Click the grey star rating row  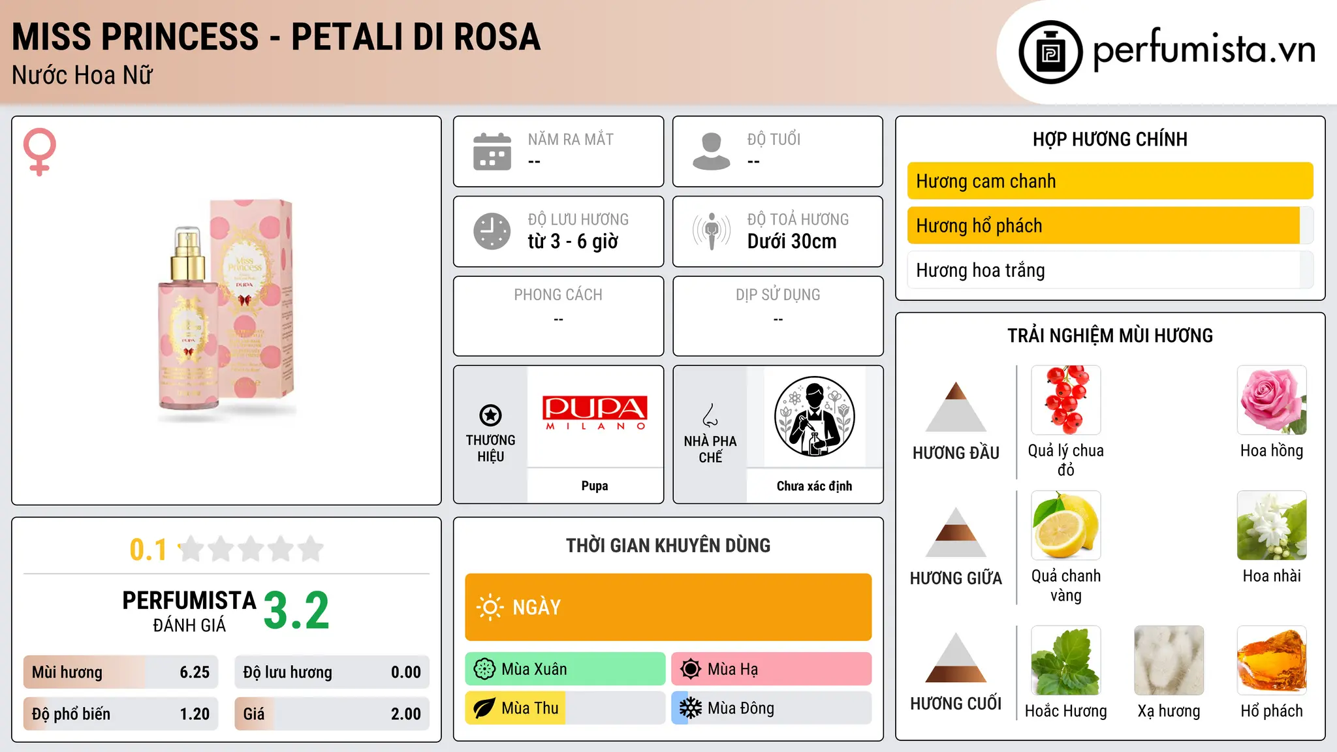[251, 549]
